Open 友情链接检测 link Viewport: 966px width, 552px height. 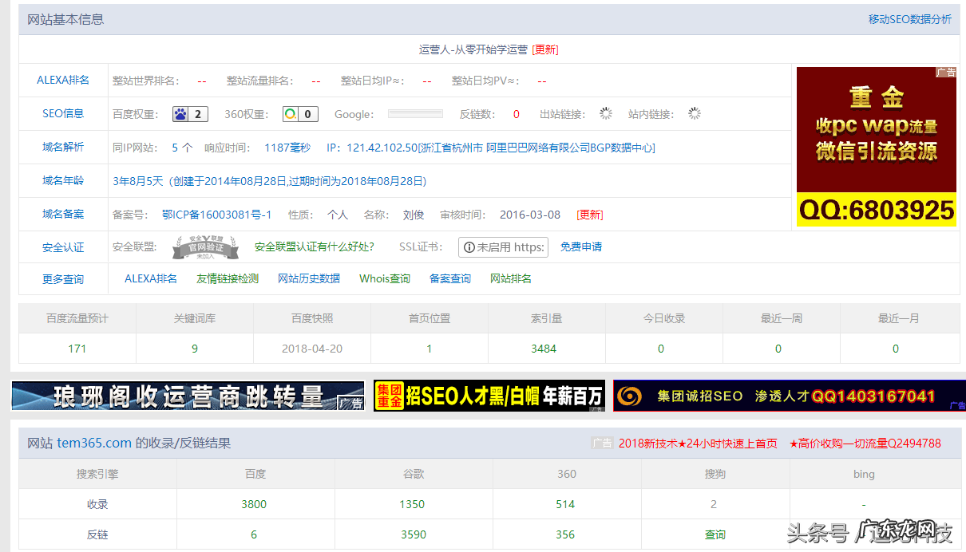228,279
